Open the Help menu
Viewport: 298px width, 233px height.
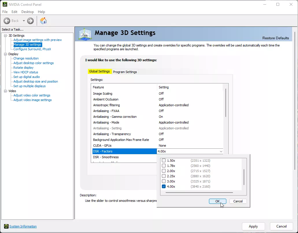[41, 12]
